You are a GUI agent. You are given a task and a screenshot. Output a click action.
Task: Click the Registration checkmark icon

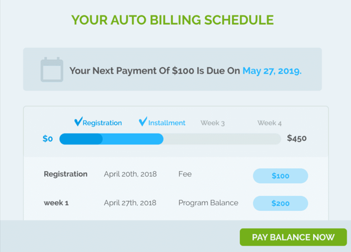pyautogui.click(x=78, y=122)
